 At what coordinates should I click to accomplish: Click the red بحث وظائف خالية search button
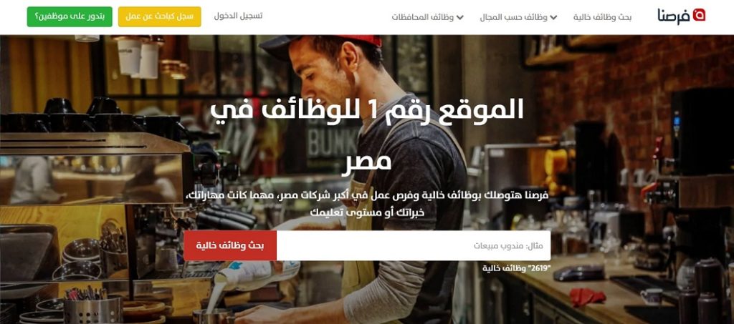tap(230, 245)
